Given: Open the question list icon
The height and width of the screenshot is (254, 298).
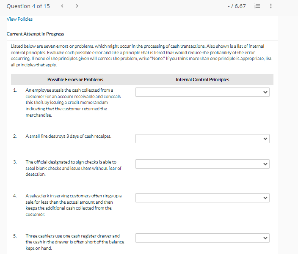Looking at the screenshot, I should pyautogui.click(x=257, y=6).
